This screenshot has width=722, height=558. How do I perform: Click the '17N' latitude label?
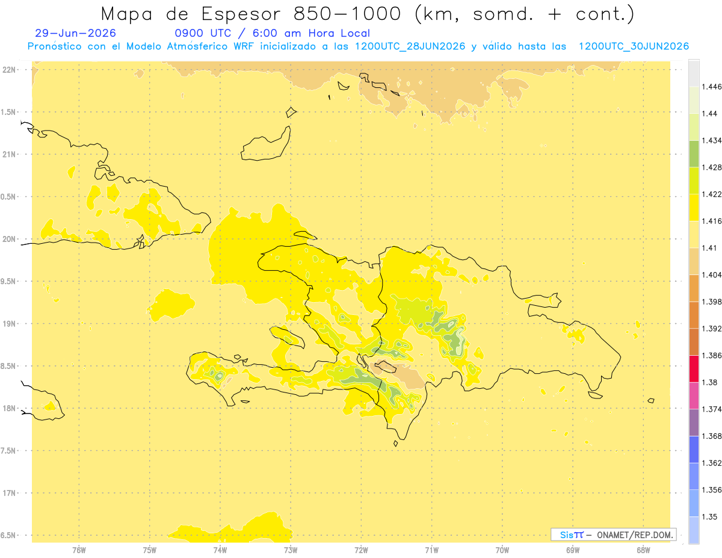(x=10, y=493)
